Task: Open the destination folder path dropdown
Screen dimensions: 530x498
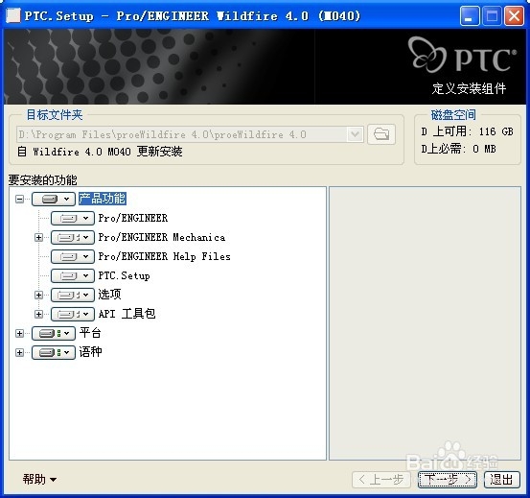Action: click(355, 134)
